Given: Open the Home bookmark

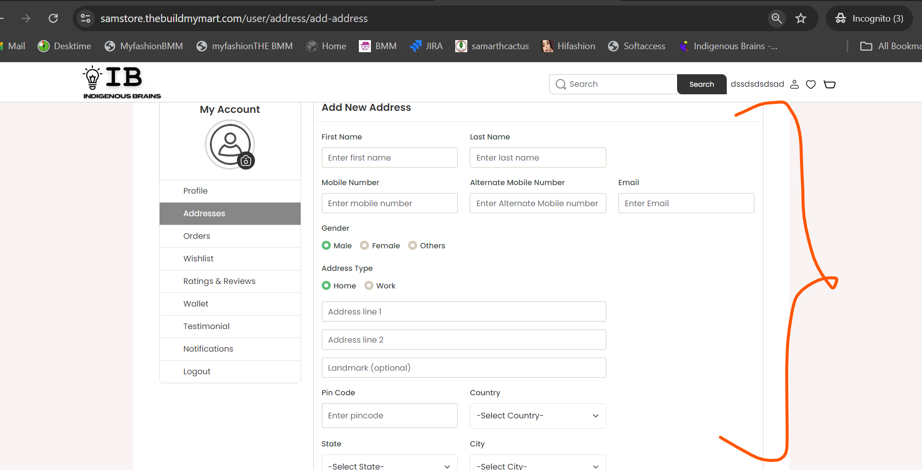Looking at the screenshot, I should coord(326,46).
